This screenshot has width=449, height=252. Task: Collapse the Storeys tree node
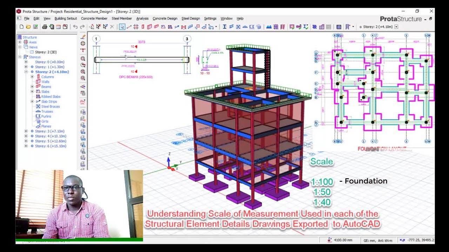pyautogui.click(x=20, y=57)
